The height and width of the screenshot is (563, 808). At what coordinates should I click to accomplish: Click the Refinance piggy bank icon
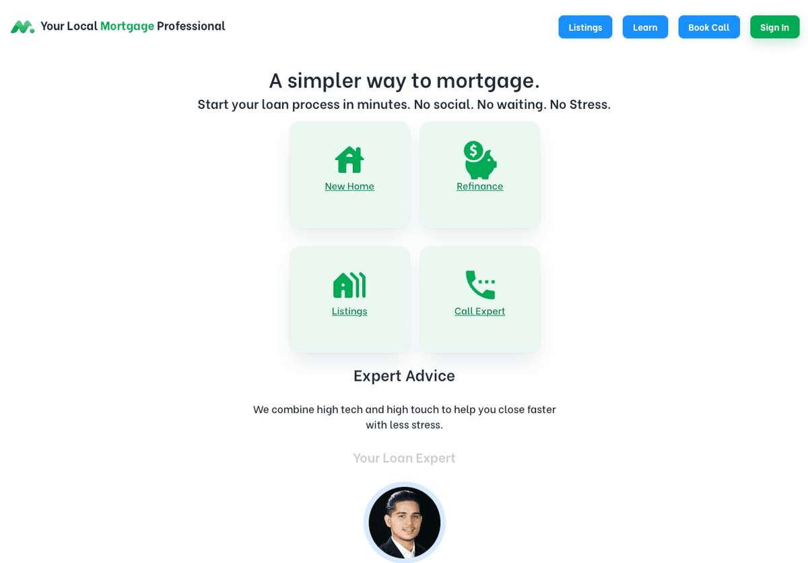tap(480, 160)
